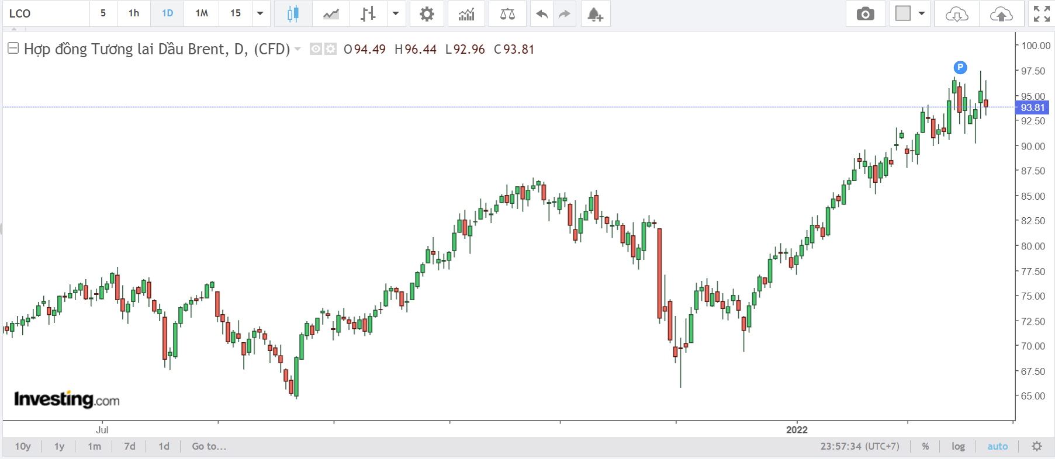Zoom chart to the 1d range
The height and width of the screenshot is (459, 1055).
point(164,446)
